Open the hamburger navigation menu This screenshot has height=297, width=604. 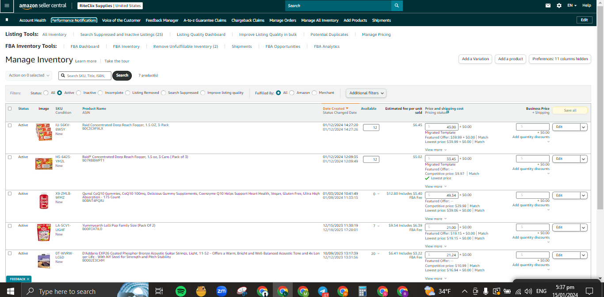point(7,5)
